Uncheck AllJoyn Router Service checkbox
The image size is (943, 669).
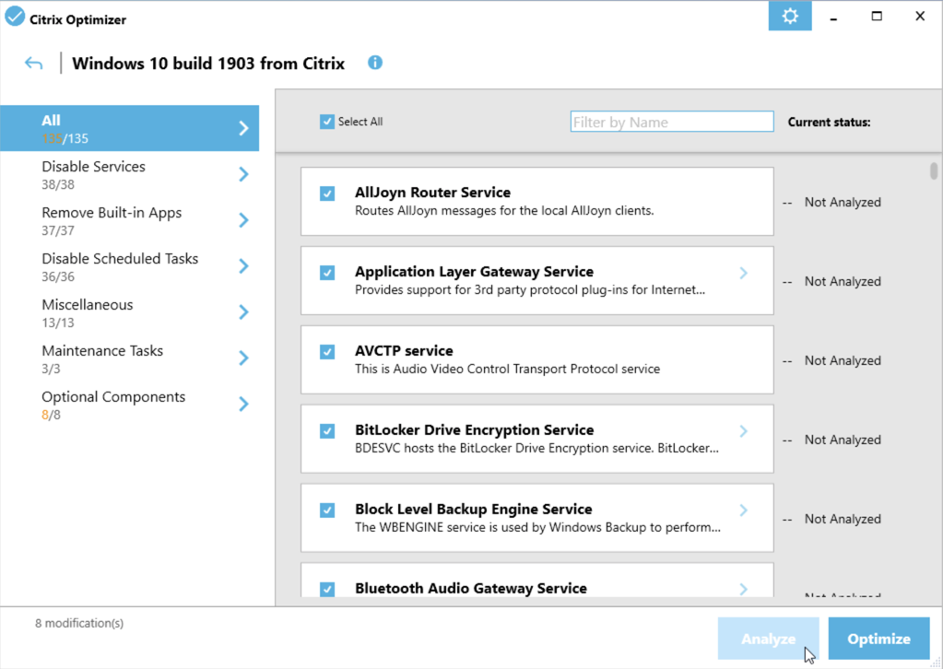tap(327, 194)
